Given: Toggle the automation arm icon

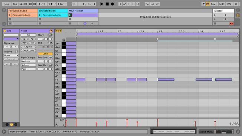Looking at the screenshot, I should point(125,4).
